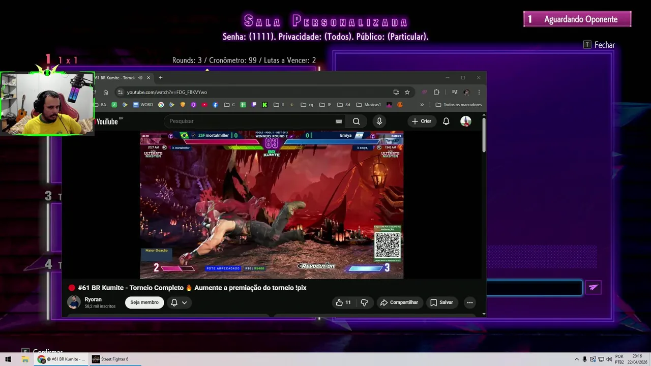
Task: Open the BA bookmark folder
Action: (x=101, y=105)
